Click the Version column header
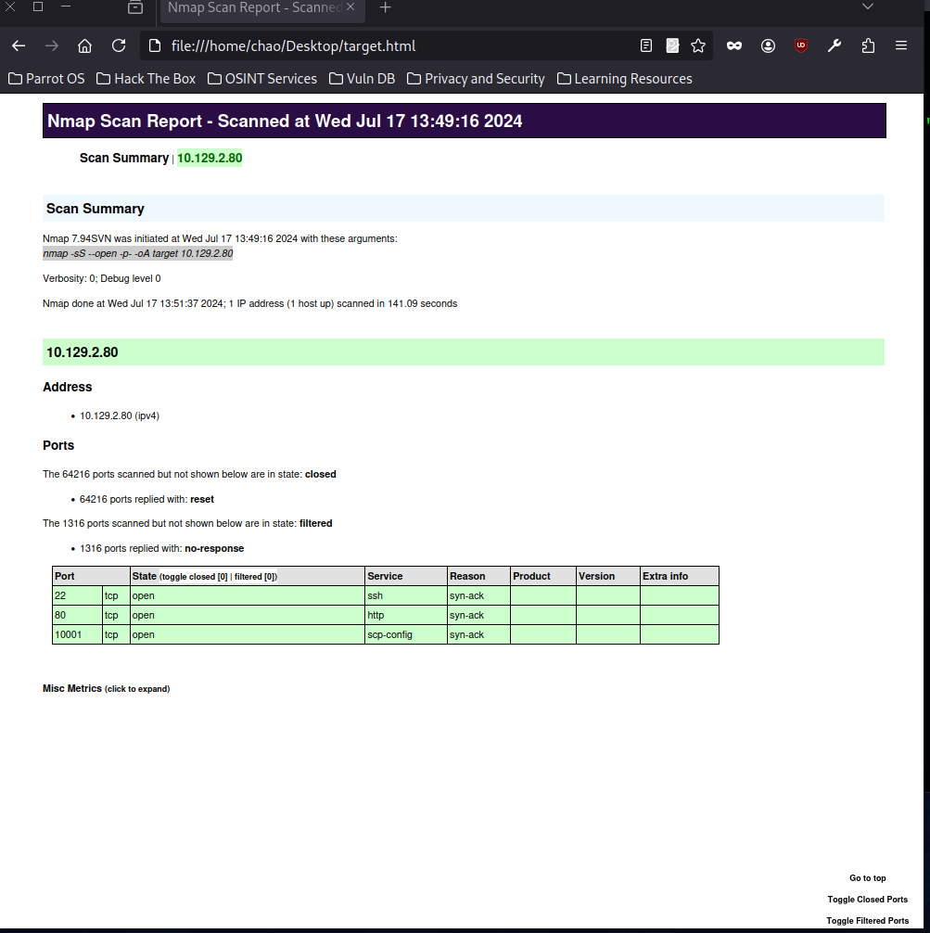The height and width of the screenshot is (933, 930). 608,576
